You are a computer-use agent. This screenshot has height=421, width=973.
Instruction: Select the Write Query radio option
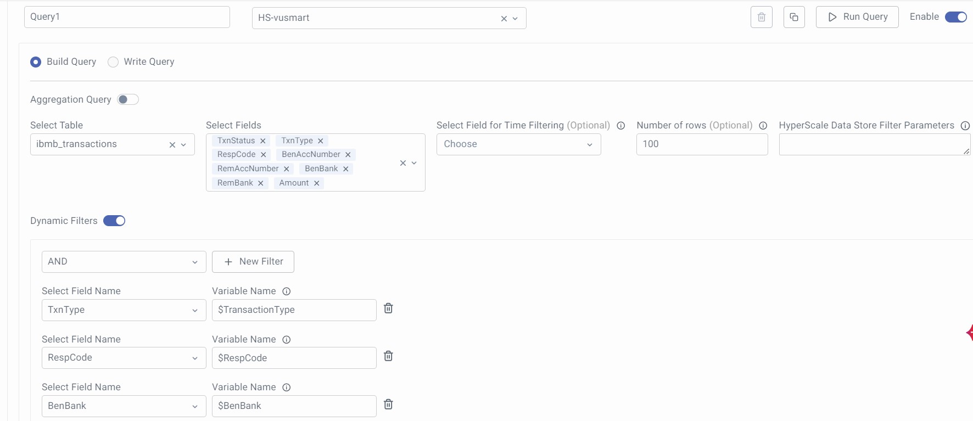click(113, 62)
